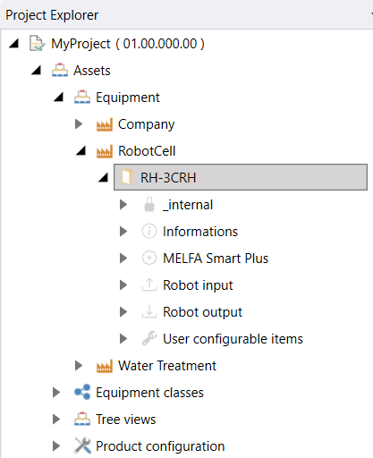Viewport: 373px width, 458px height.
Task: Collapse the RH-3CRH node
Action: click(x=103, y=178)
